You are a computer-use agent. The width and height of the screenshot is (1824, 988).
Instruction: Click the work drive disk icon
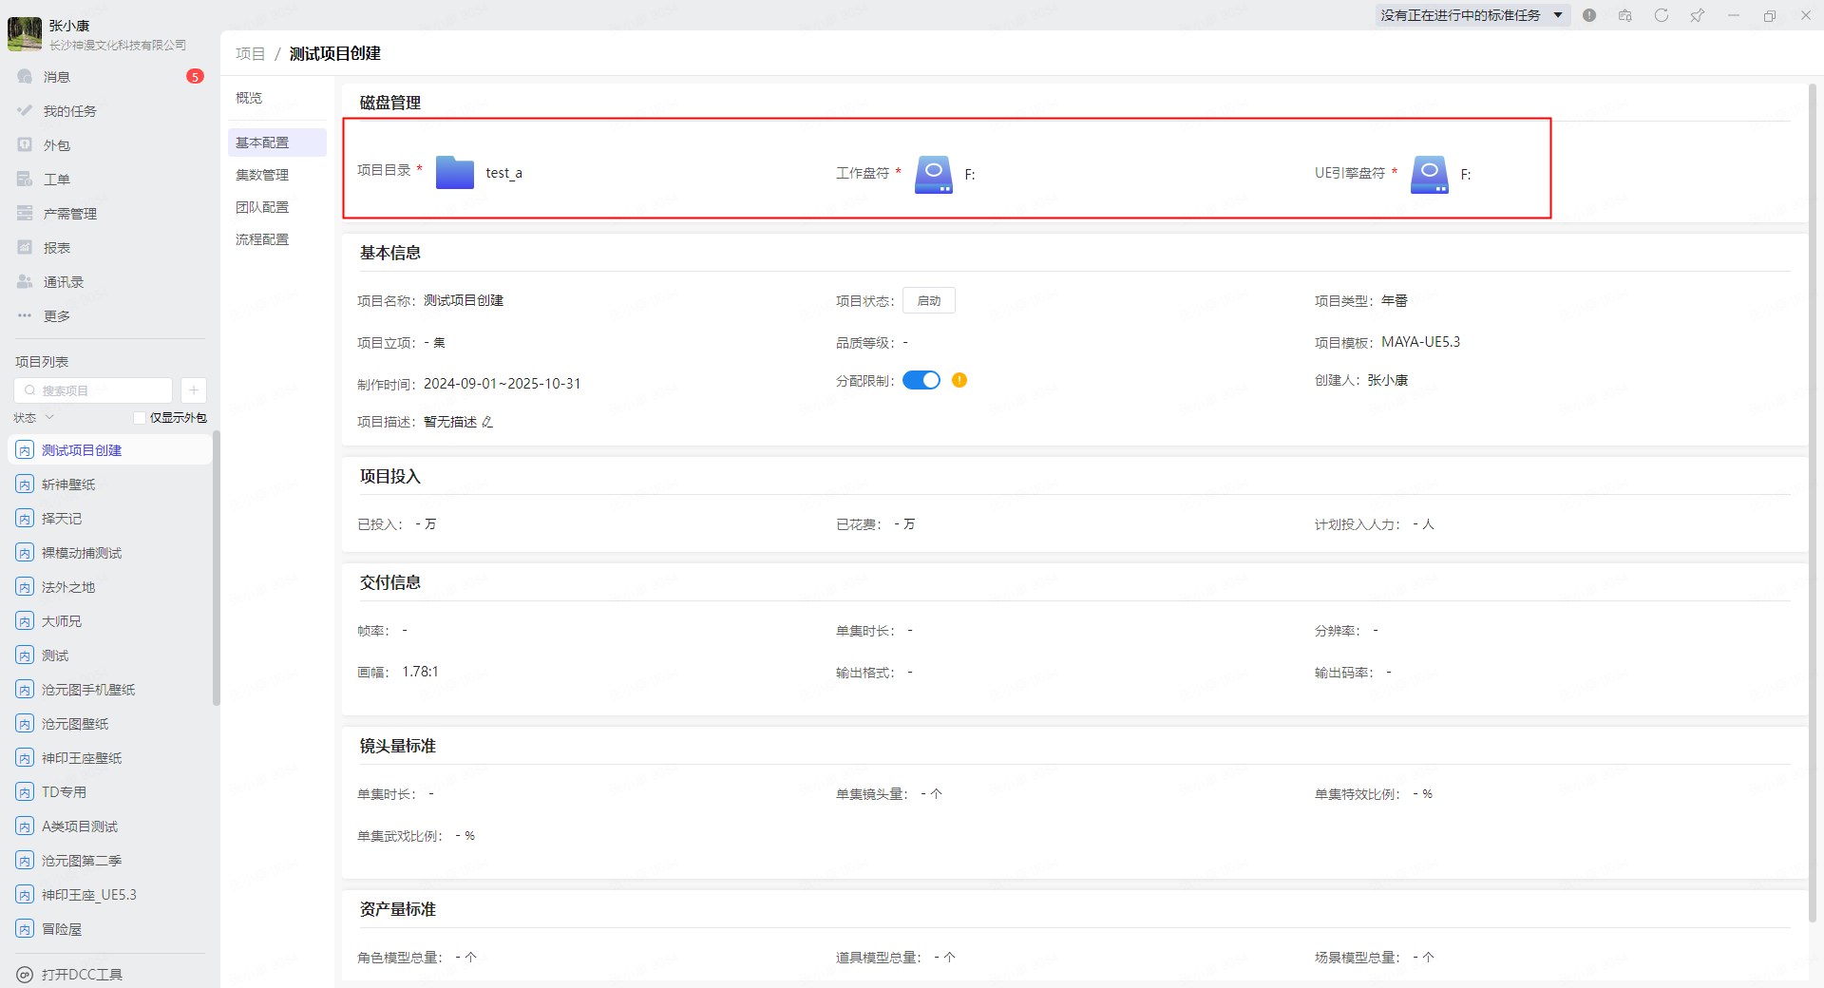point(933,174)
